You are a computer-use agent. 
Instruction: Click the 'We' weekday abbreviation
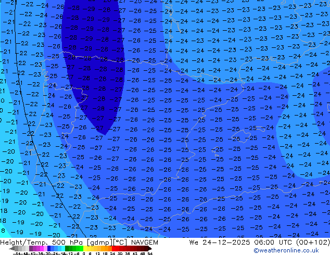click(194, 243)
